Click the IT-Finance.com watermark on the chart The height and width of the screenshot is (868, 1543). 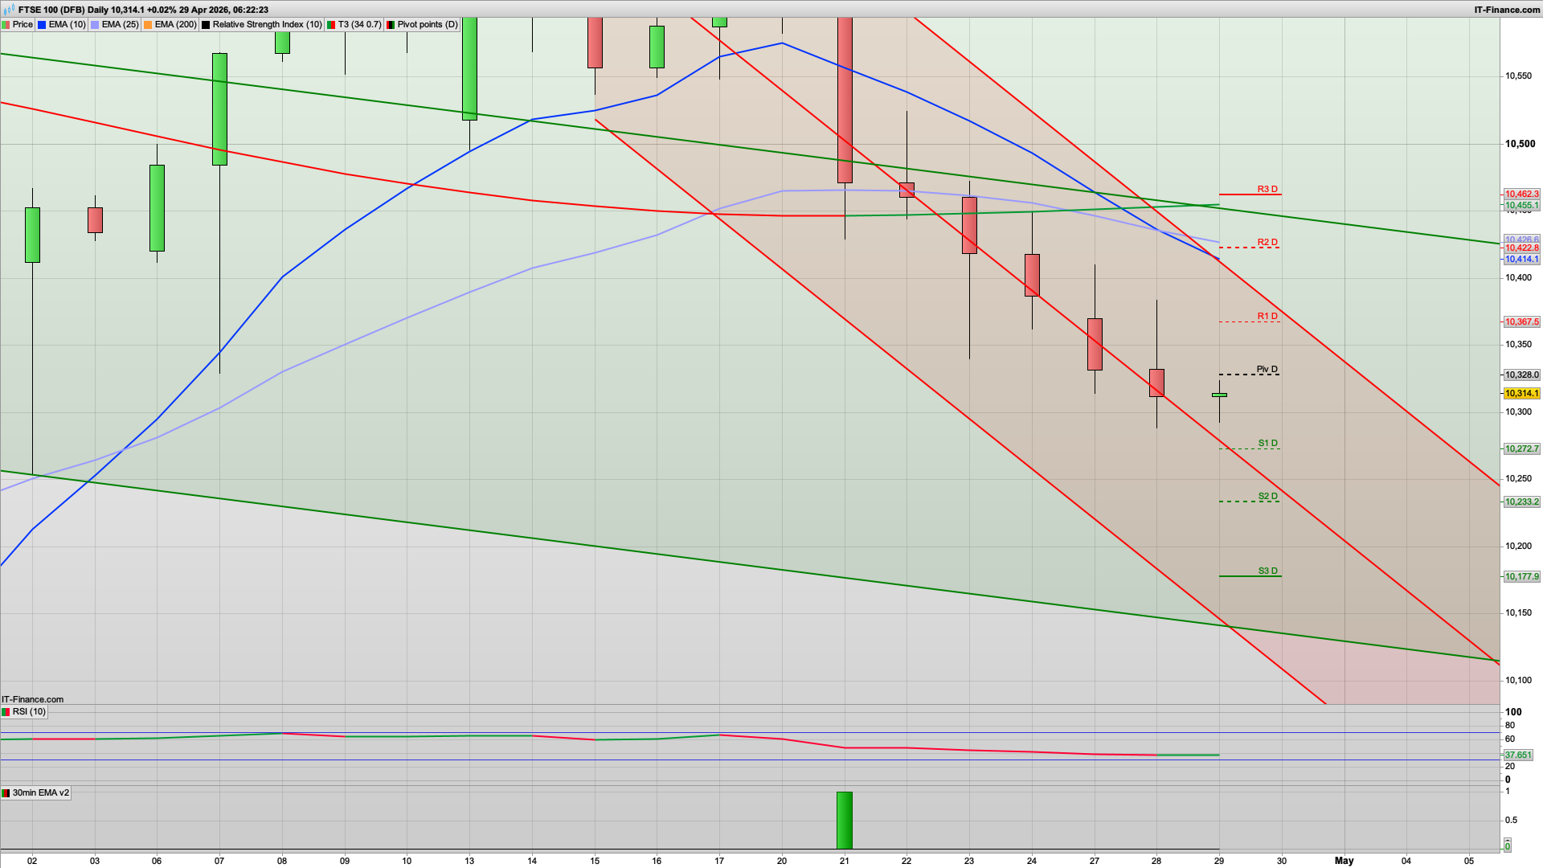[x=32, y=699]
